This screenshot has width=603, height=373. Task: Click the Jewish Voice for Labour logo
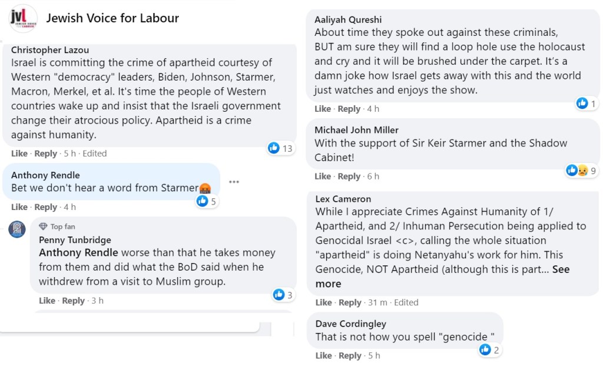(x=24, y=19)
